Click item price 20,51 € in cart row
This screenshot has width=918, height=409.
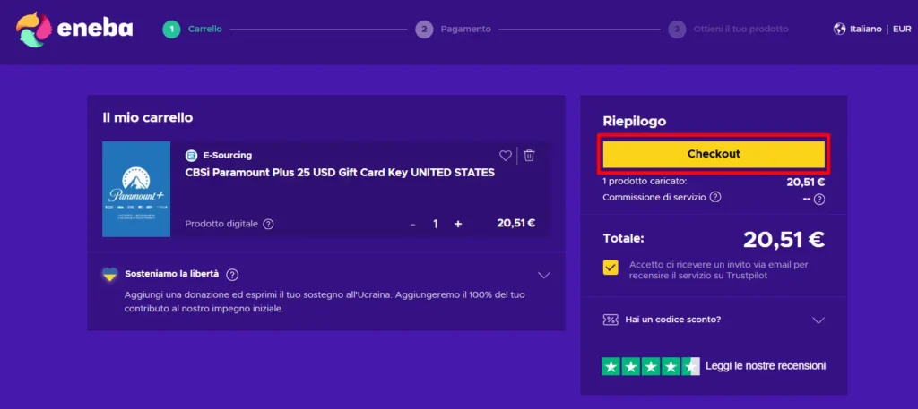[x=515, y=223]
